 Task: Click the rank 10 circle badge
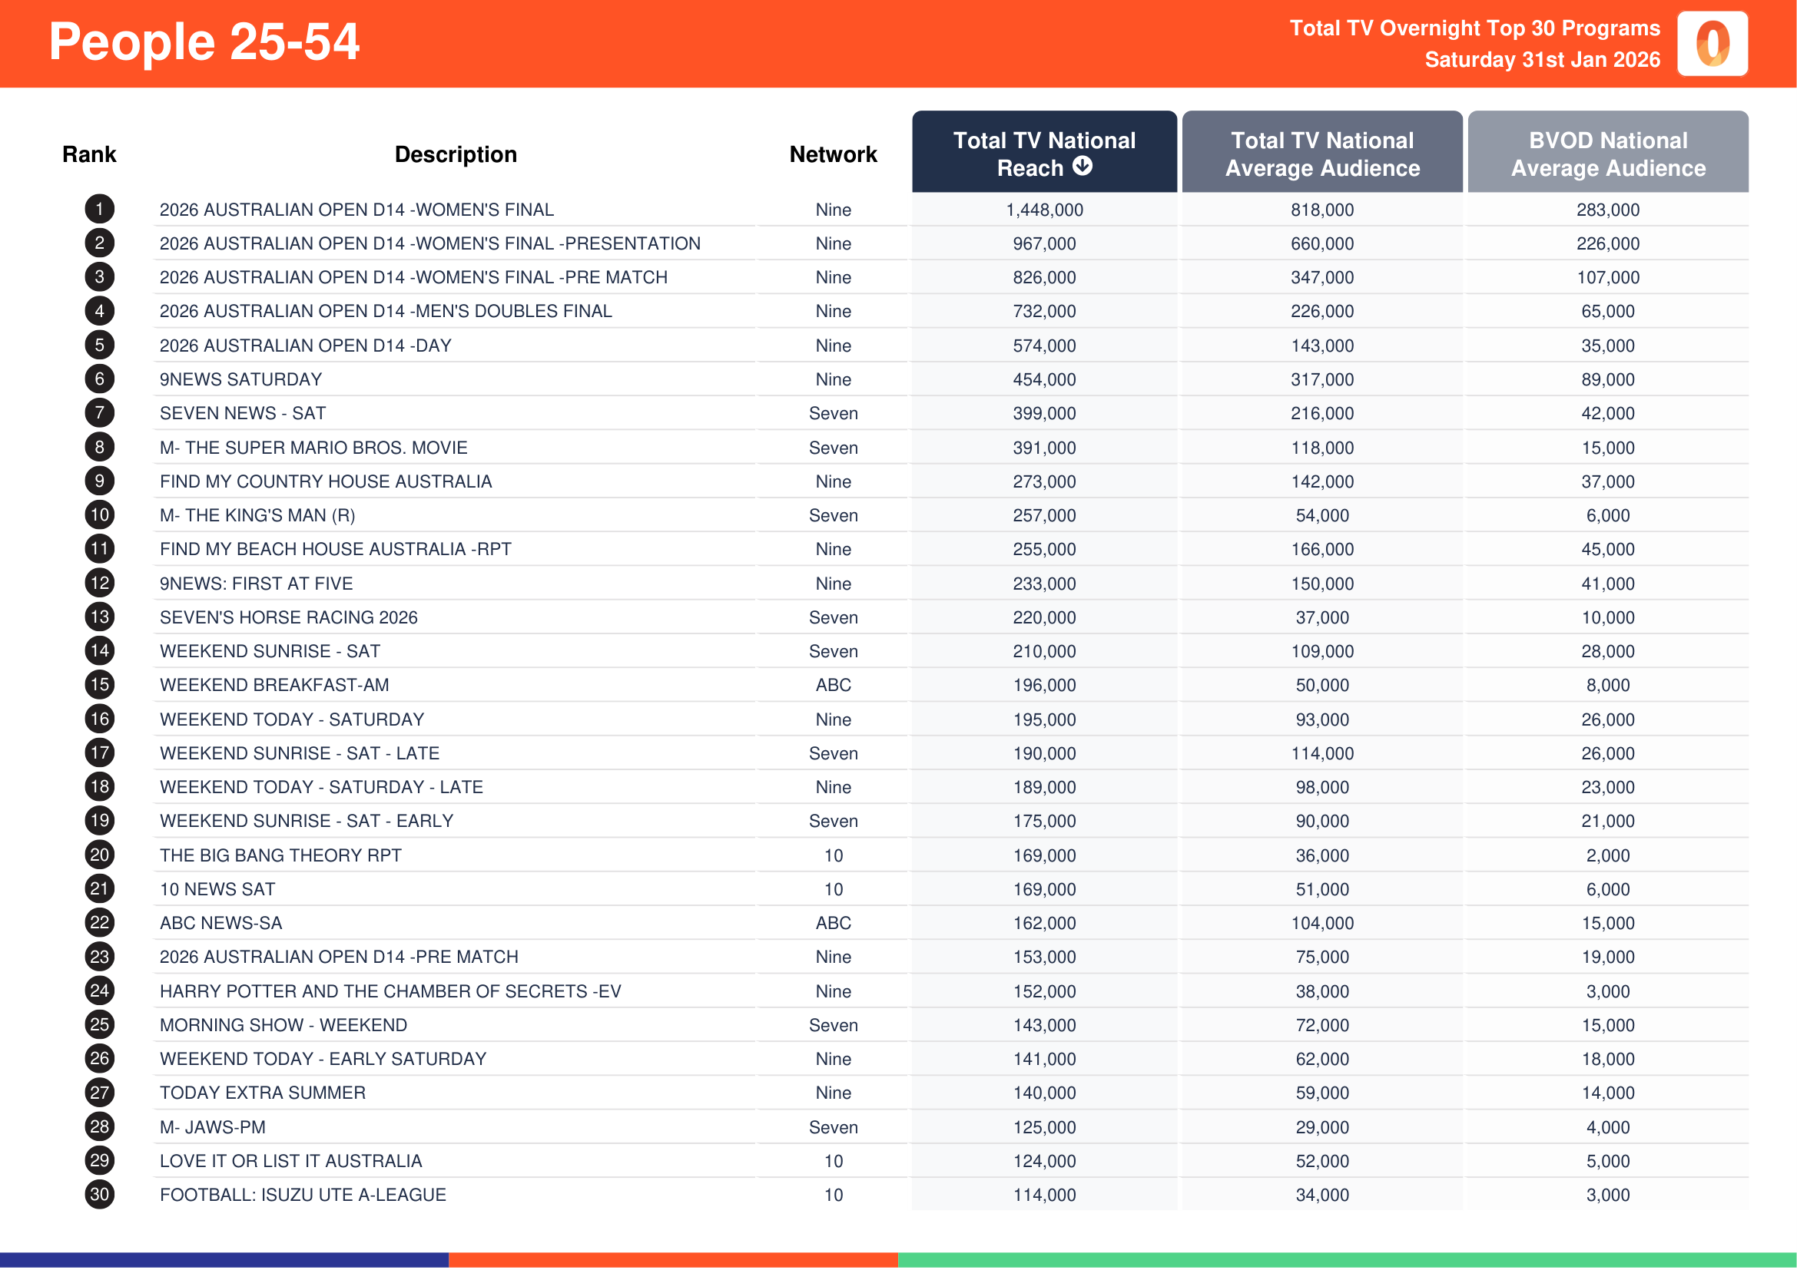[99, 514]
